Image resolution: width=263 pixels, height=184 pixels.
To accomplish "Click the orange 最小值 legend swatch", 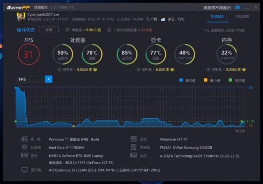I will pos(206,80).
